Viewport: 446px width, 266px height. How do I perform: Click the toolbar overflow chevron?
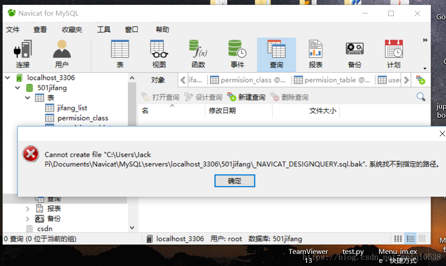[425, 39]
